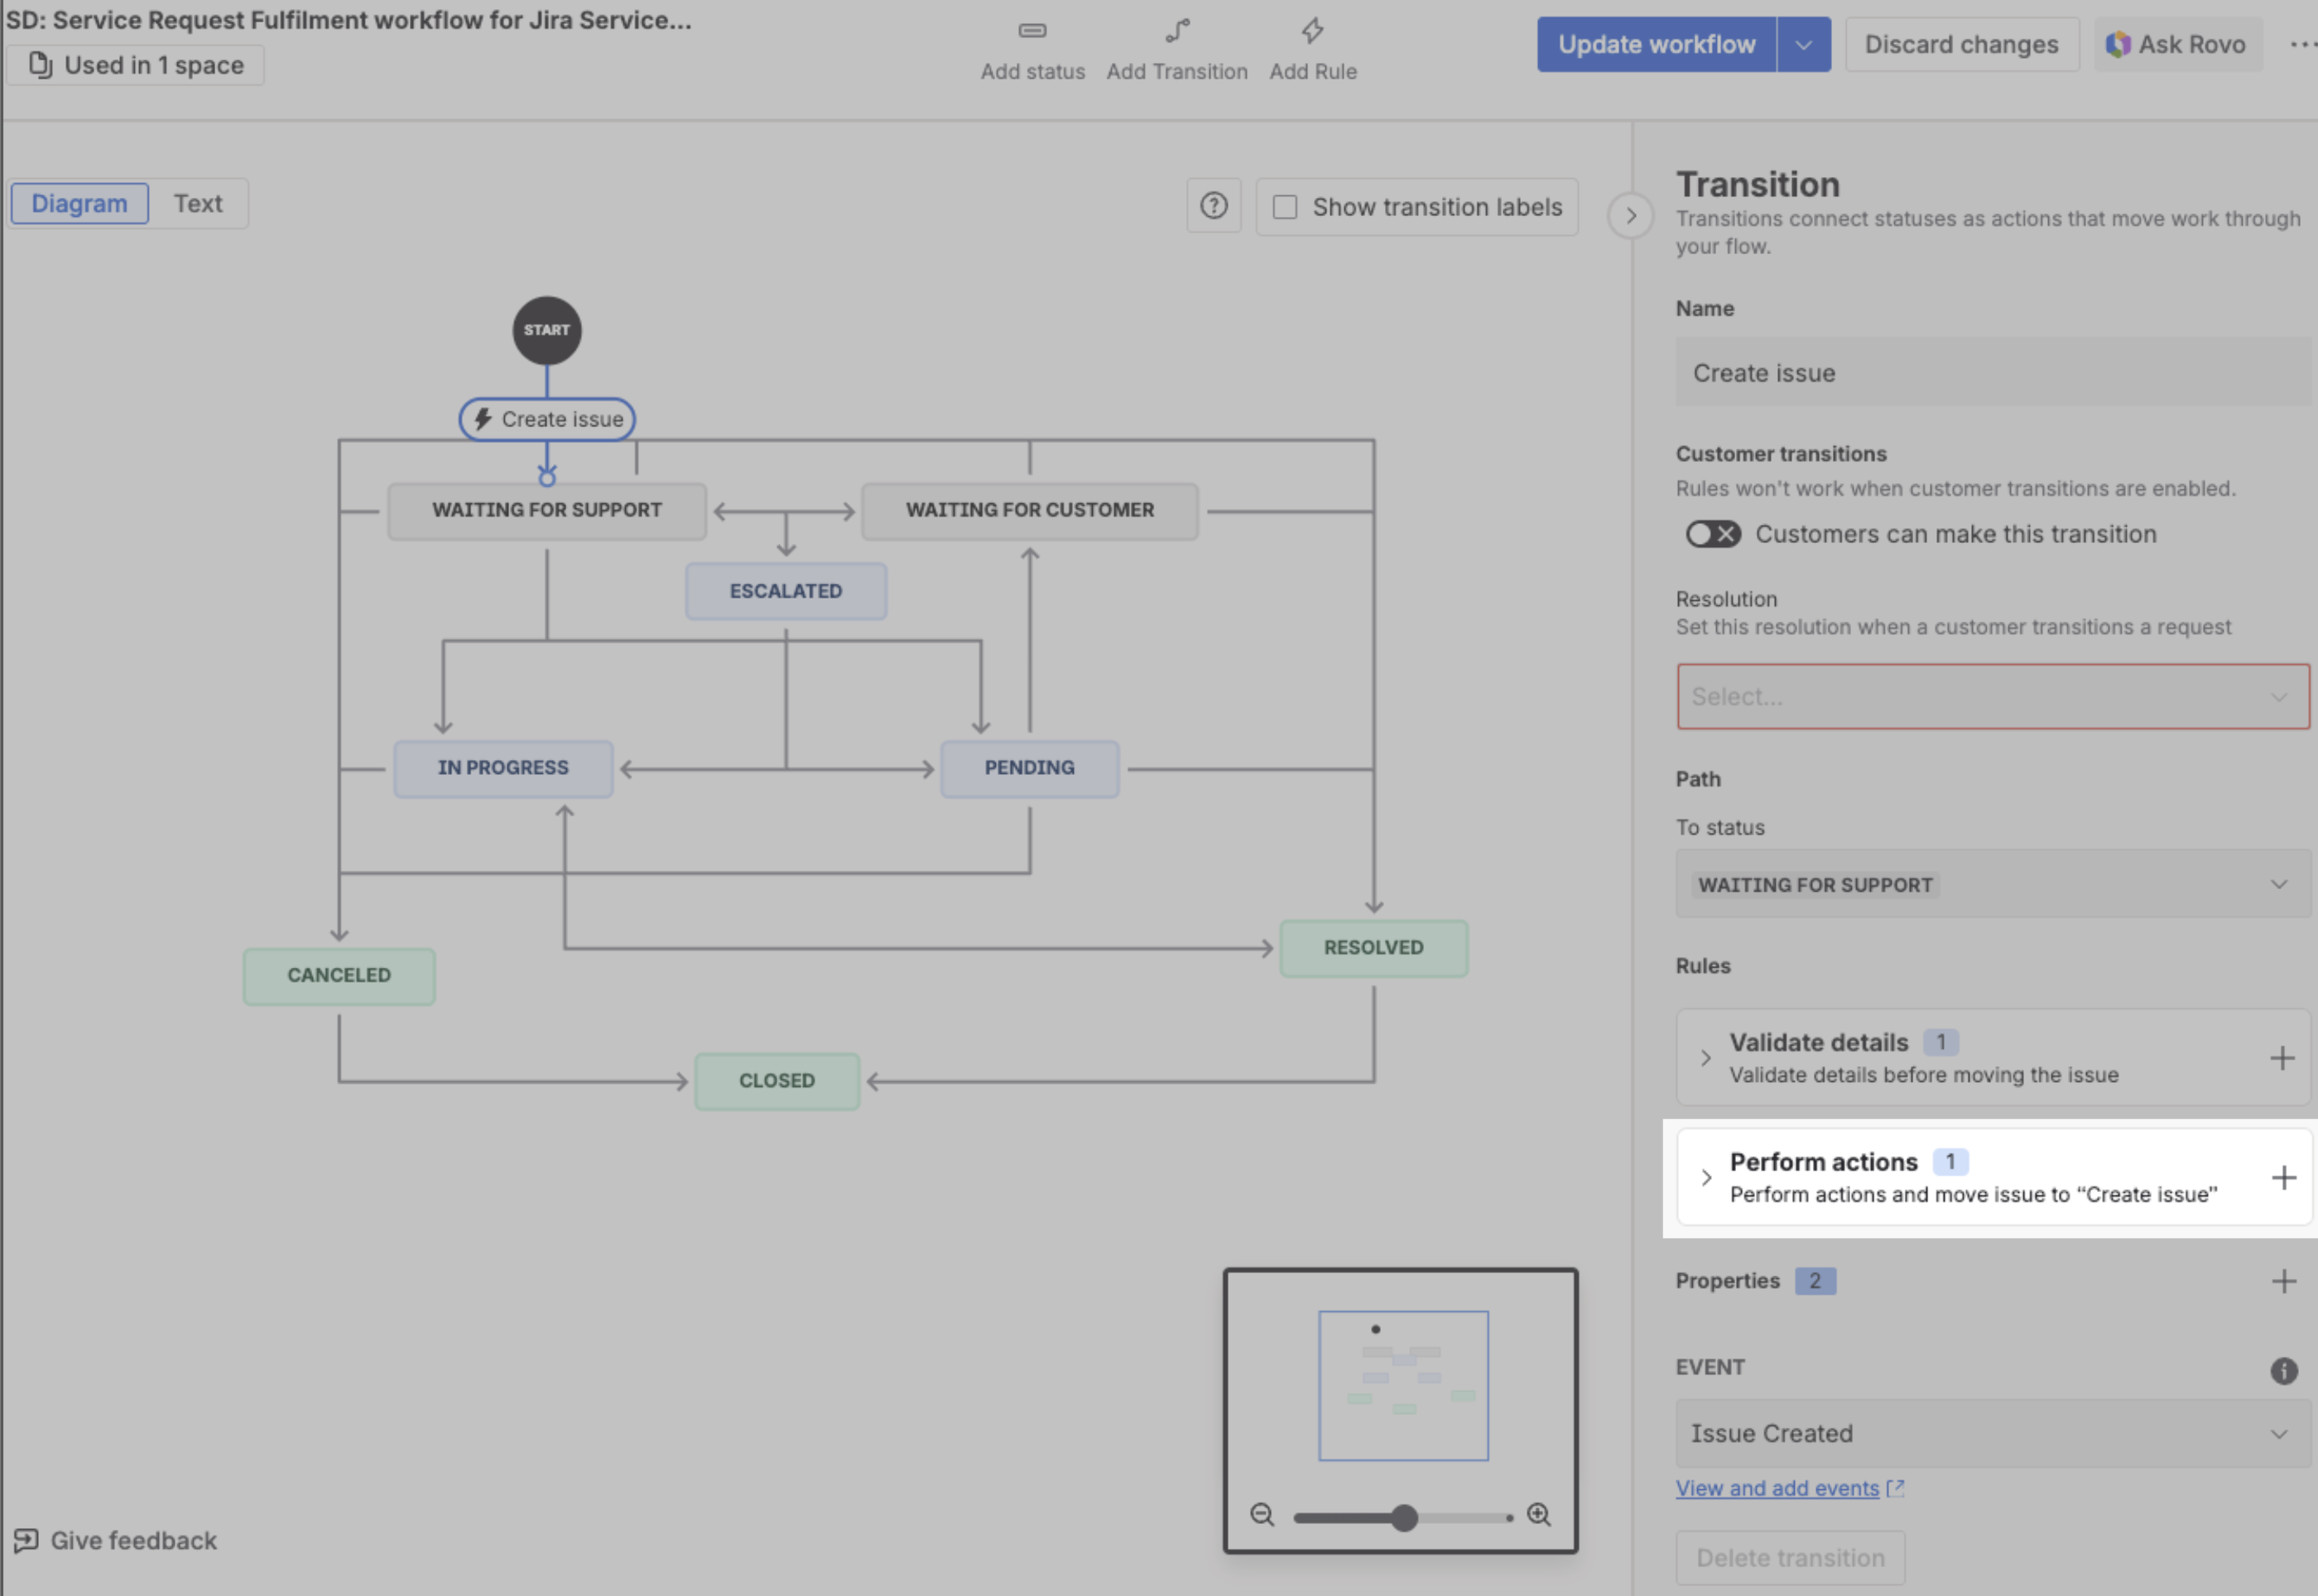Switch to the Diagram tab
2318x1596 pixels.
pos(80,203)
